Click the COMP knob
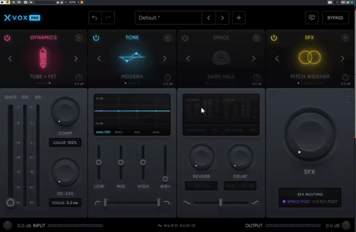The image size is (356, 232). (65, 112)
